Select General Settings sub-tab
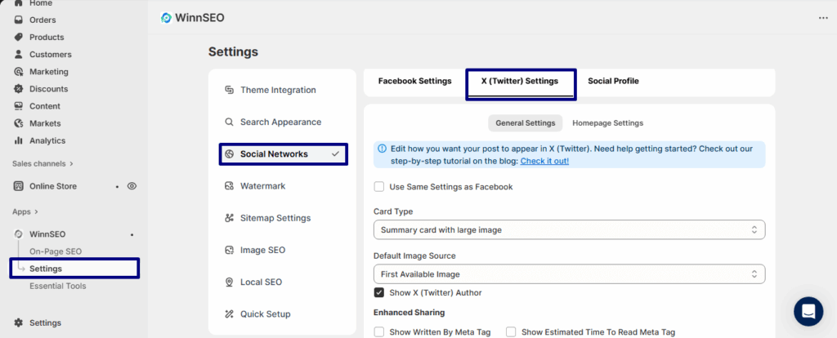Image resolution: width=837 pixels, height=338 pixels. pyautogui.click(x=526, y=122)
